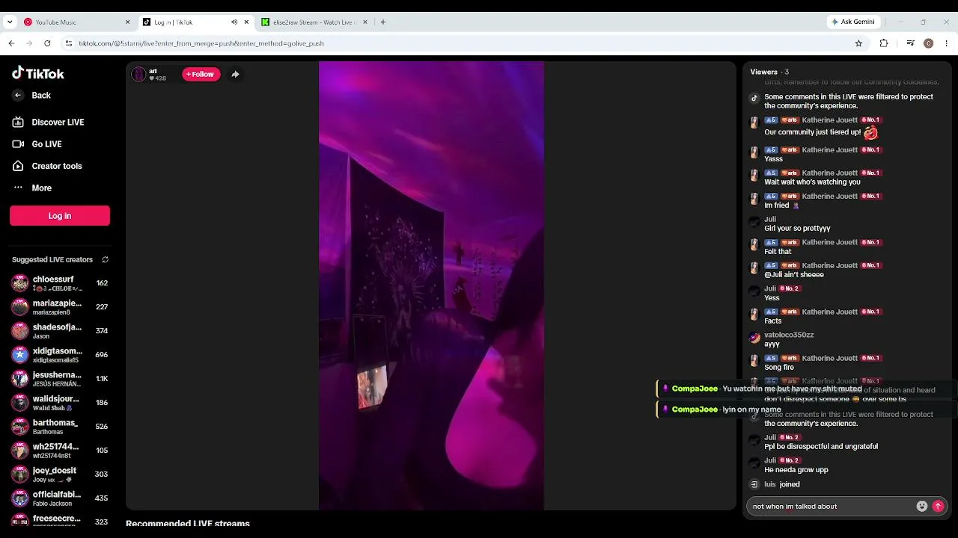Follow the streamer with the Follow button
The image size is (958, 538).
(x=201, y=75)
